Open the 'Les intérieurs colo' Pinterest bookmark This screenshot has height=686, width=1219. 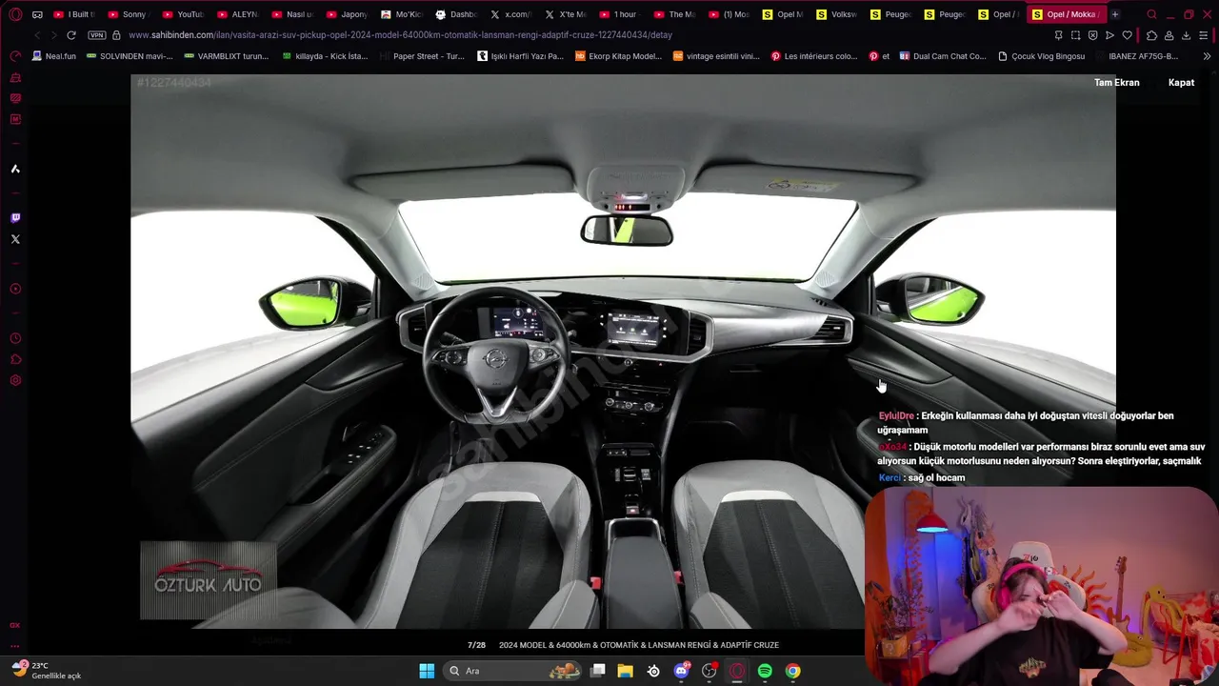(x=815, y=56)
